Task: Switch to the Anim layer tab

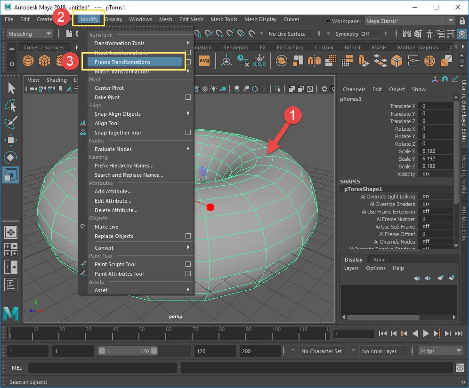Action: point(379,260)
